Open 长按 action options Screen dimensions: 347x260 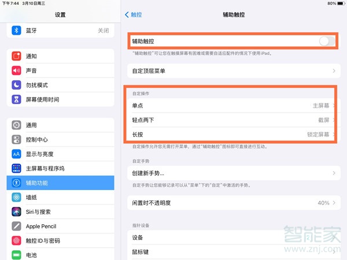tap(231, 135)
